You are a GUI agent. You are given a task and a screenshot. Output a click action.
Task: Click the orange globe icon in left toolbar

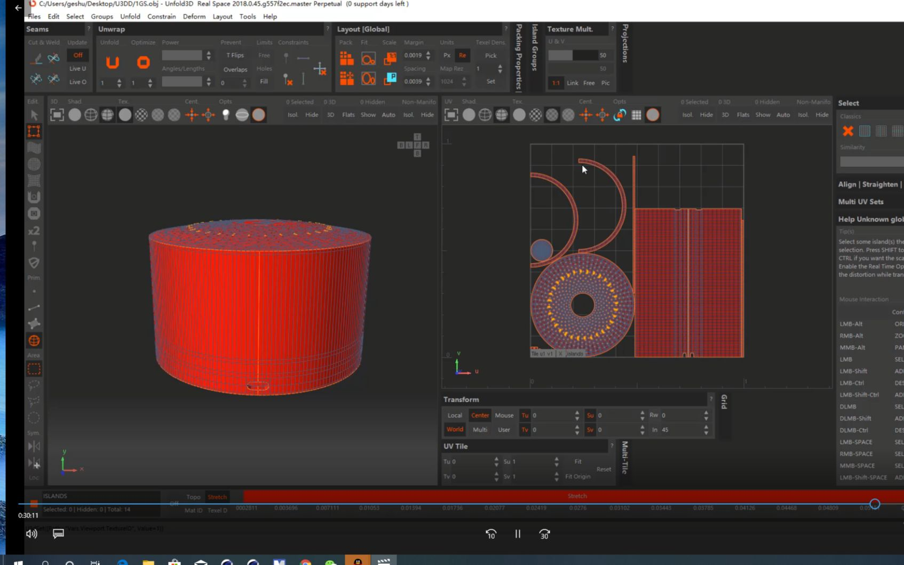[x=34, y=340]
